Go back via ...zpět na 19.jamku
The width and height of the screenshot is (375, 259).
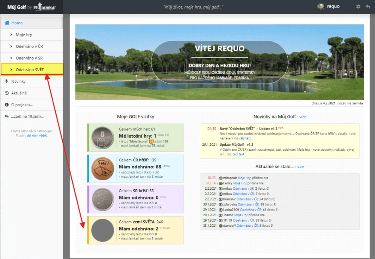point(31,117)
